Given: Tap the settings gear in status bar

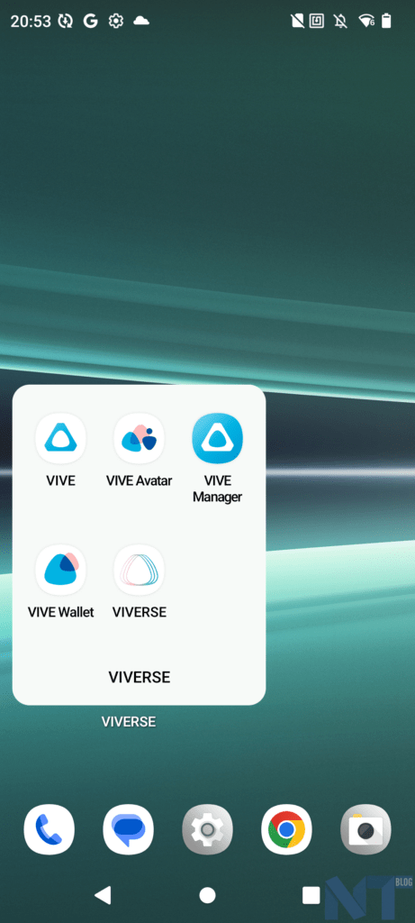Looking at the screenshot, I should pyautogui.click(x=116, y=22).
